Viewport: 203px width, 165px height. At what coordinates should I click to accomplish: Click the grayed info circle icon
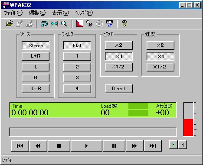pos(99,23)
